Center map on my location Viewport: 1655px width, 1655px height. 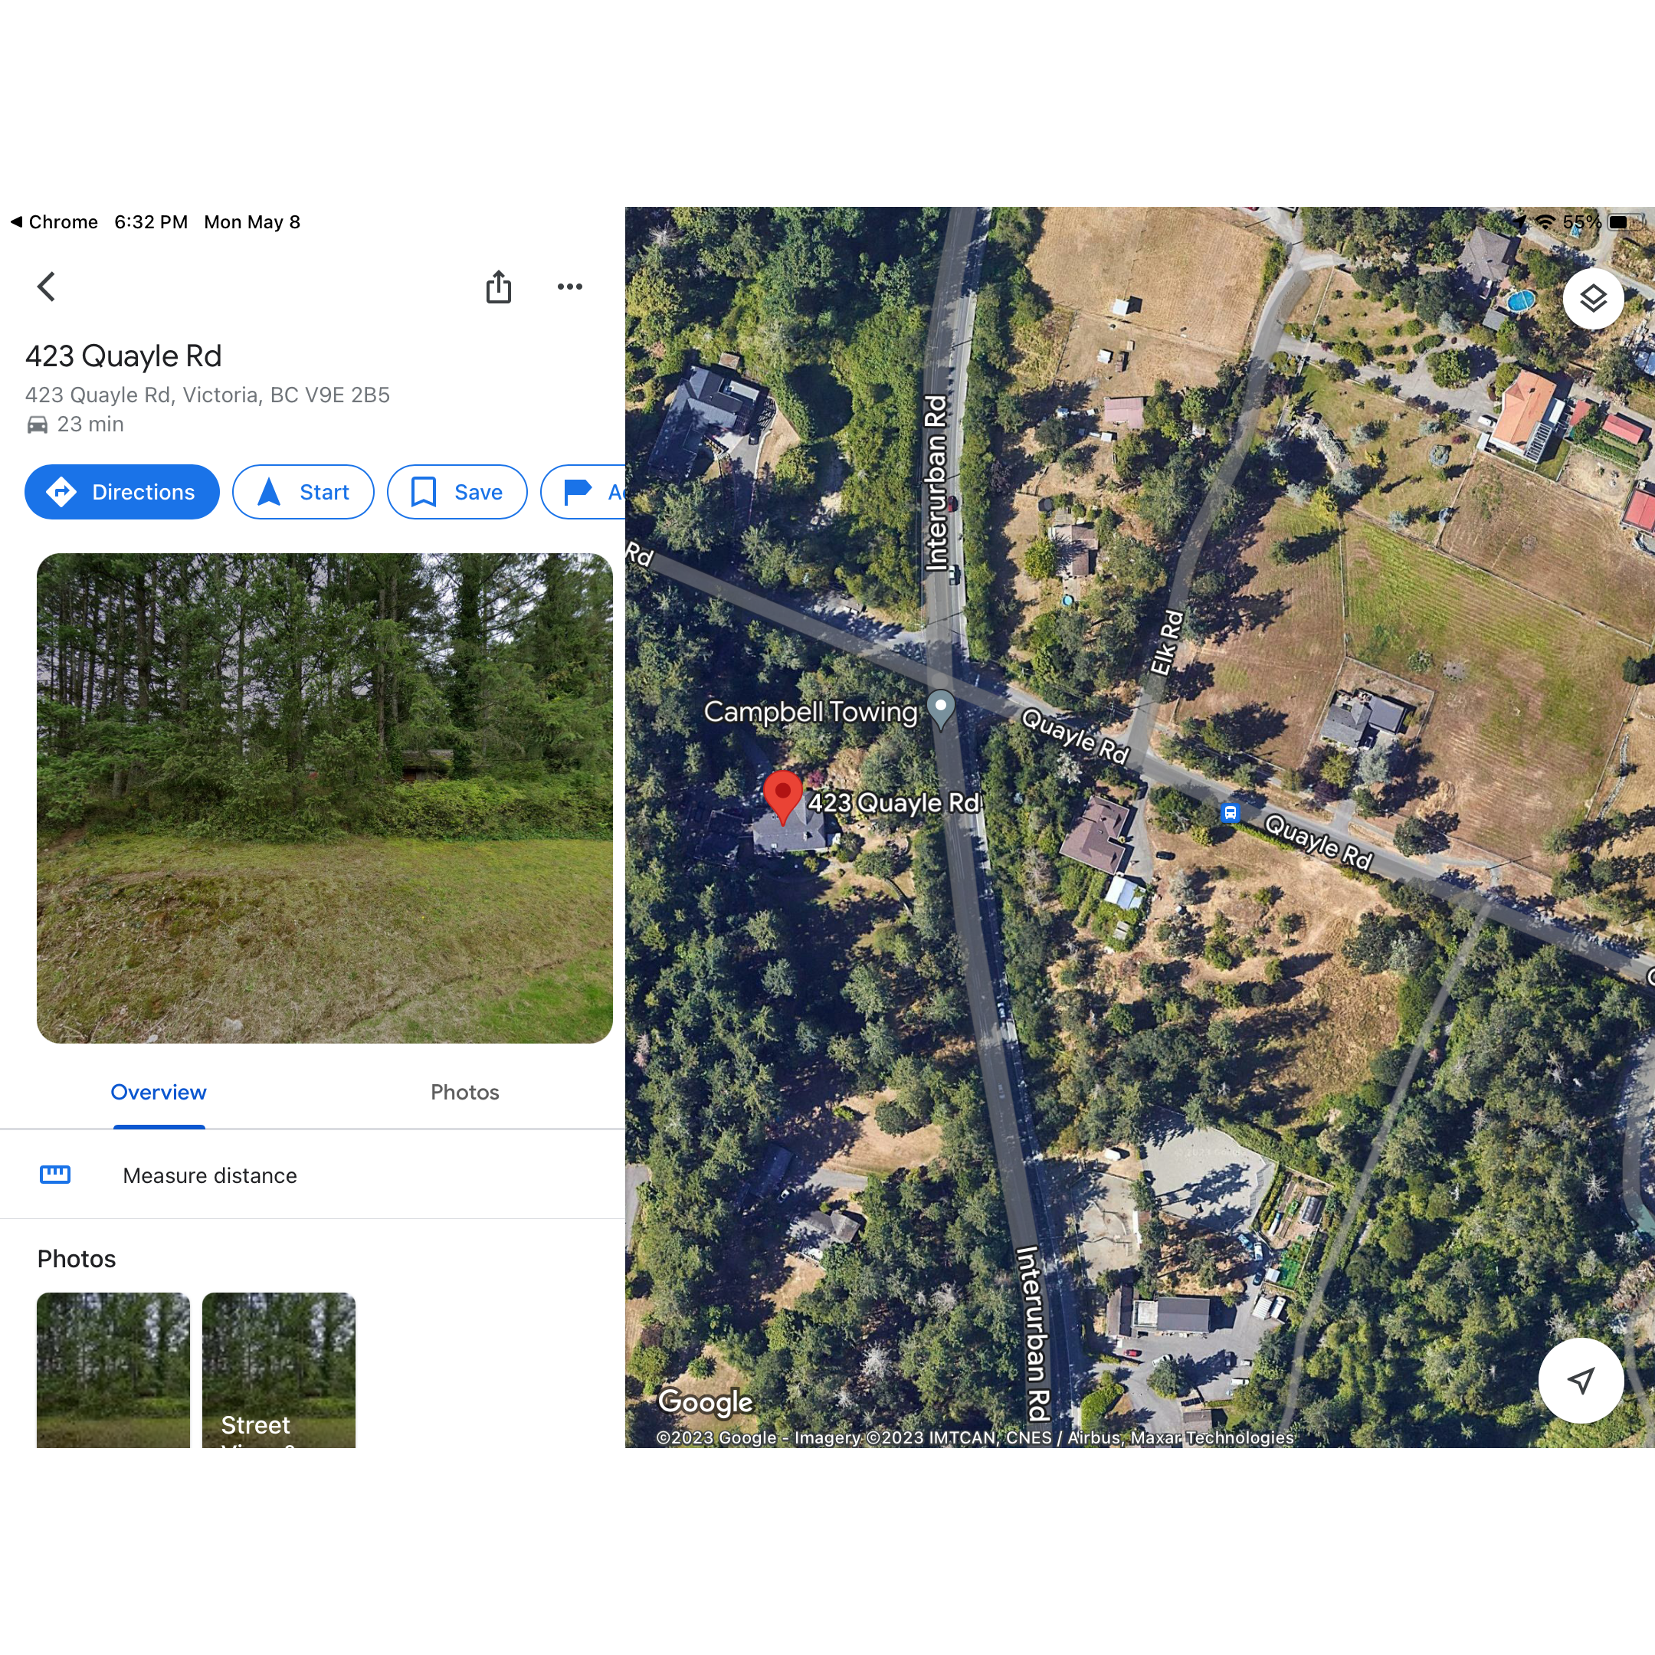click(1581, 1380)
